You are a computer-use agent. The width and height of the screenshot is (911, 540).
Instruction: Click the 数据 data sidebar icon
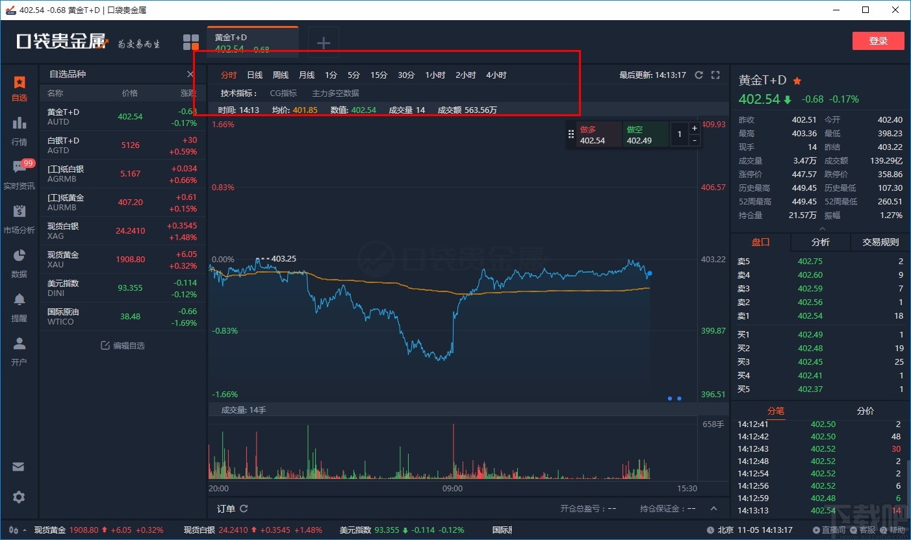19,262
